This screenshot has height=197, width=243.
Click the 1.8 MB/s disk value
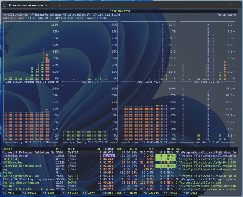tap(165, 159)
